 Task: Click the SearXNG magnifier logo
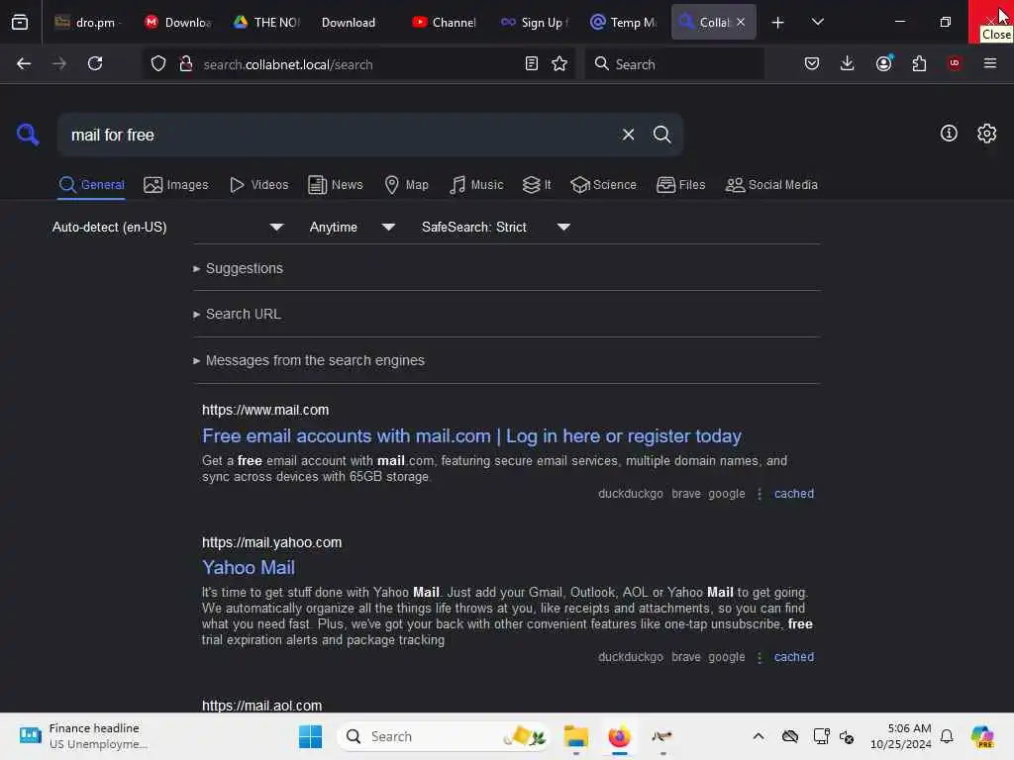click(x=28, y=135)
